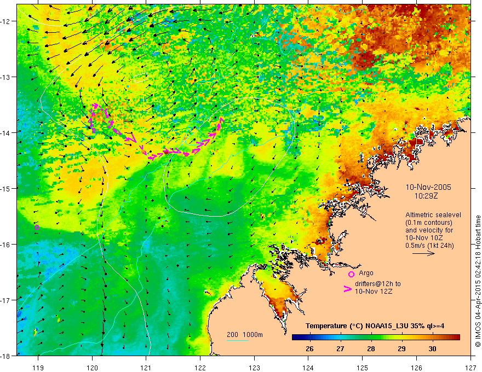Click the 30 label on temperature scale
The image size is (482, 372).
(x=433, y=349)
